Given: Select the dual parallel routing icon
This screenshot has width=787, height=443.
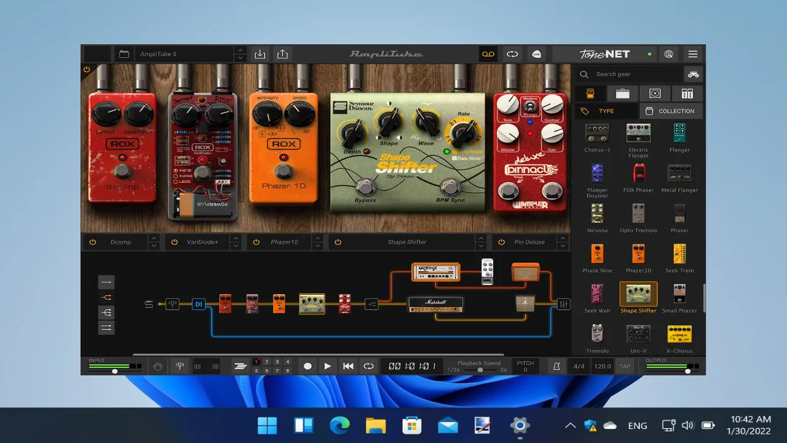Looking at the screenshot, I should 106,327.
